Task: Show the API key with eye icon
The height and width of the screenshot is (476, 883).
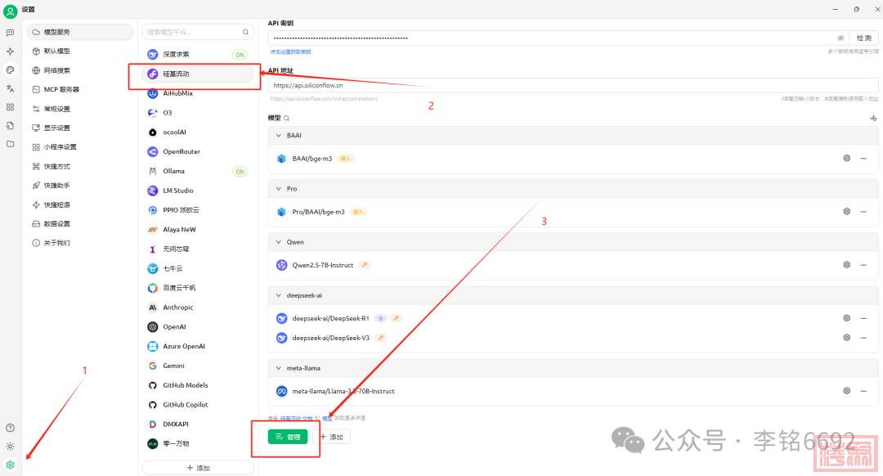Action: (840, 38)
